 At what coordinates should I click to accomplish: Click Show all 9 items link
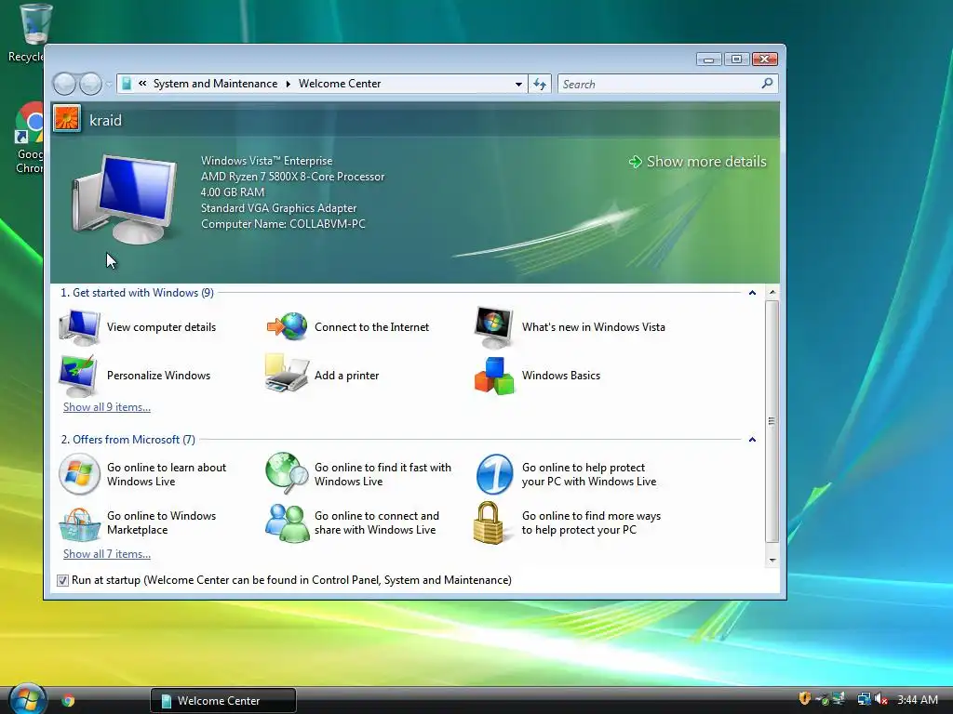tap(107, 407)
